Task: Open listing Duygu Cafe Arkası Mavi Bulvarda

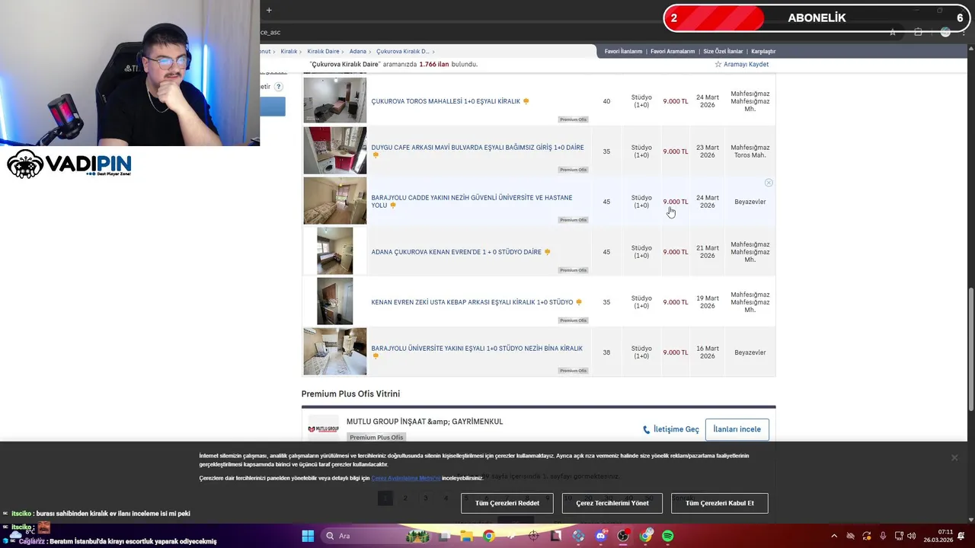Action: click(x=478, y=148)
